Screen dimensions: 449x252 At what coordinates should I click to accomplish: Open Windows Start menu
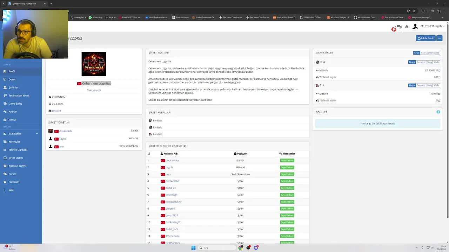pos(193,248)
